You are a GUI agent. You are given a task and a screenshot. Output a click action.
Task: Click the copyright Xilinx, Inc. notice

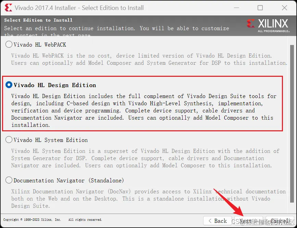pyautogui.click(x=53, y=220)
